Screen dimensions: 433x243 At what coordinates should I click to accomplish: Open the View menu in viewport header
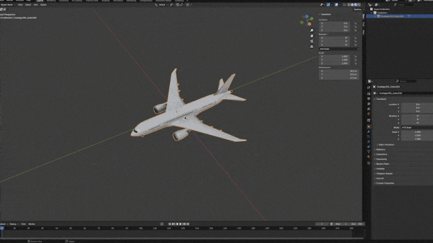click(x=20, y=5)
